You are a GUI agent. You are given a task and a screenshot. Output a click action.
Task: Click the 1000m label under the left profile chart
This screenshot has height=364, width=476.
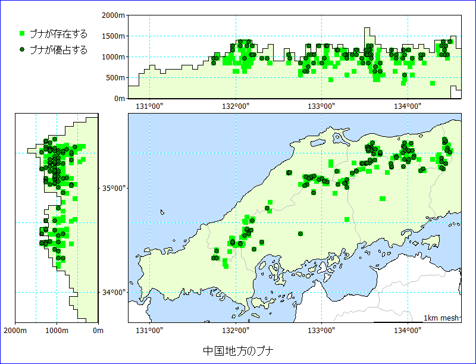(57, 330)
